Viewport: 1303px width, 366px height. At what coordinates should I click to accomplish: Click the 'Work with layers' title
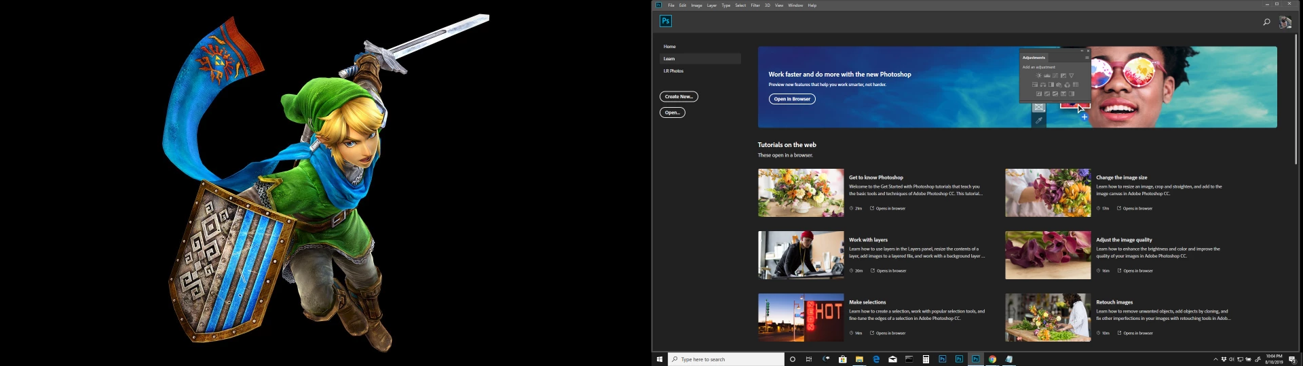pos(868,240)
